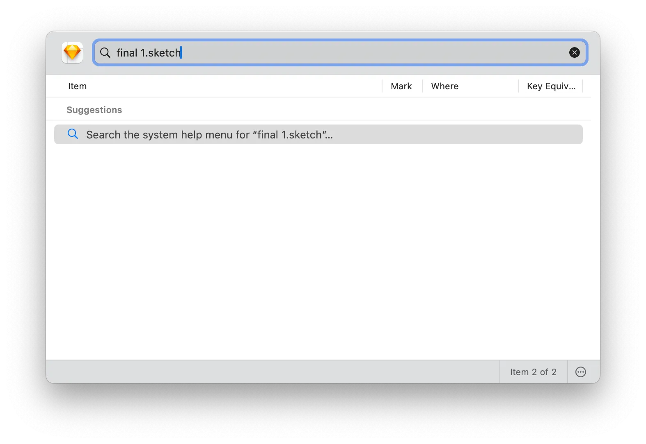
Task: Sort by the Where column header
Action: (444, 86)
